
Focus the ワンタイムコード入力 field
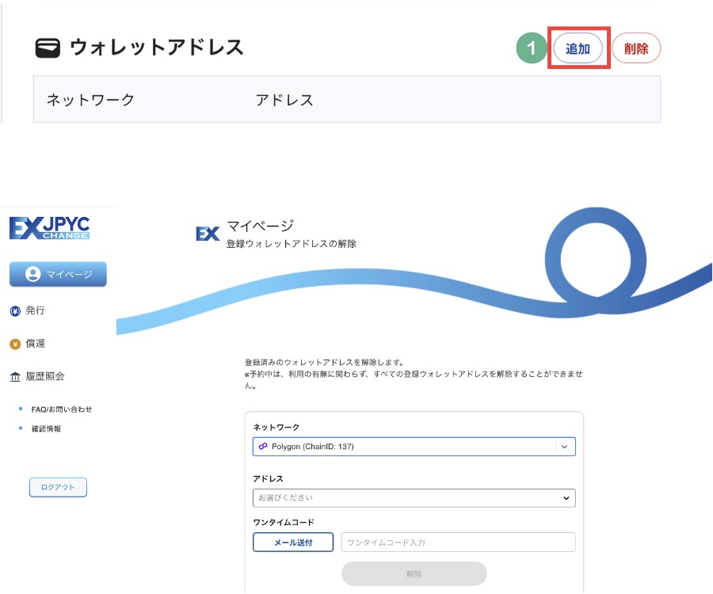[458, 543]
